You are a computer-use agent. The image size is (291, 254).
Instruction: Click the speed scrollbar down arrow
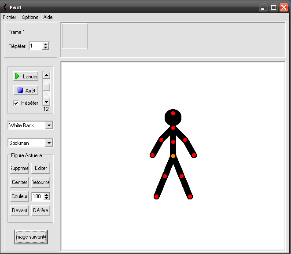(x=46, y=102)
